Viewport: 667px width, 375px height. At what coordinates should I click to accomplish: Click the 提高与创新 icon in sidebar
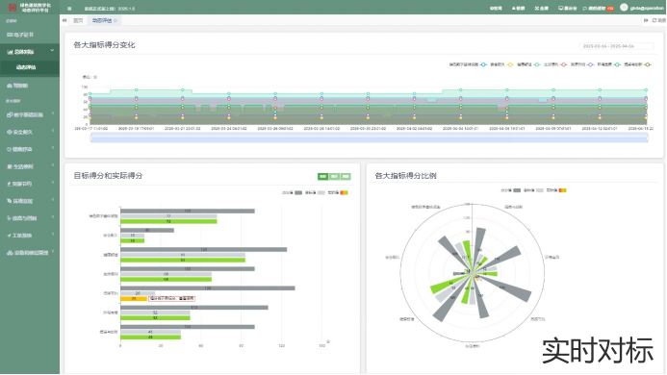(10, 218)
